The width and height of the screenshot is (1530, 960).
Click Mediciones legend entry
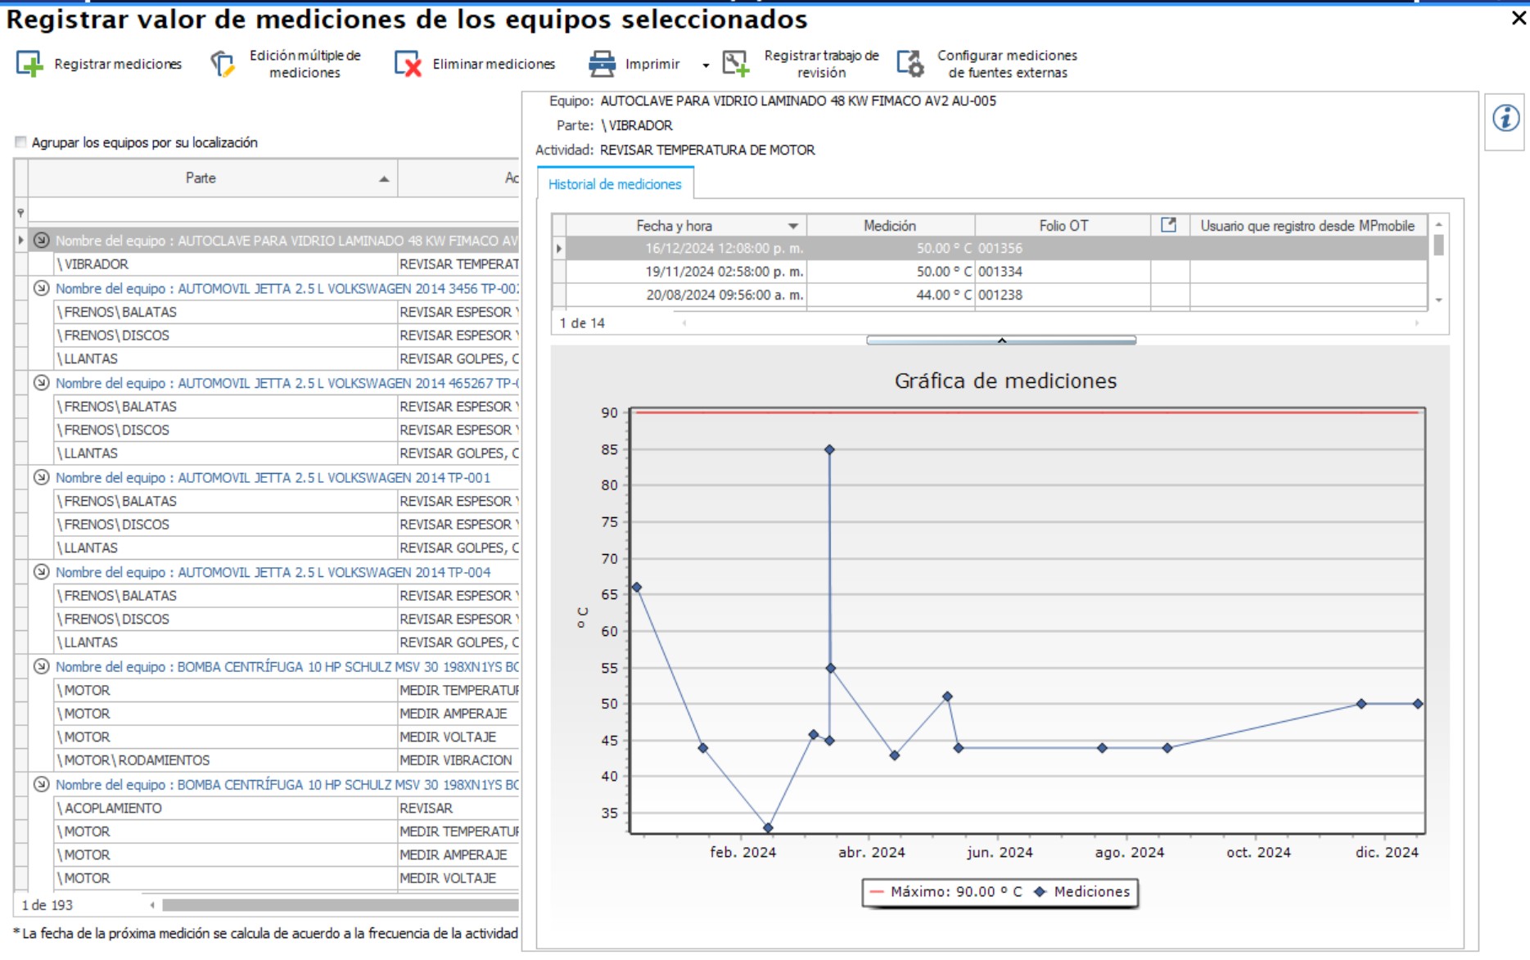tap(1081, 892)
